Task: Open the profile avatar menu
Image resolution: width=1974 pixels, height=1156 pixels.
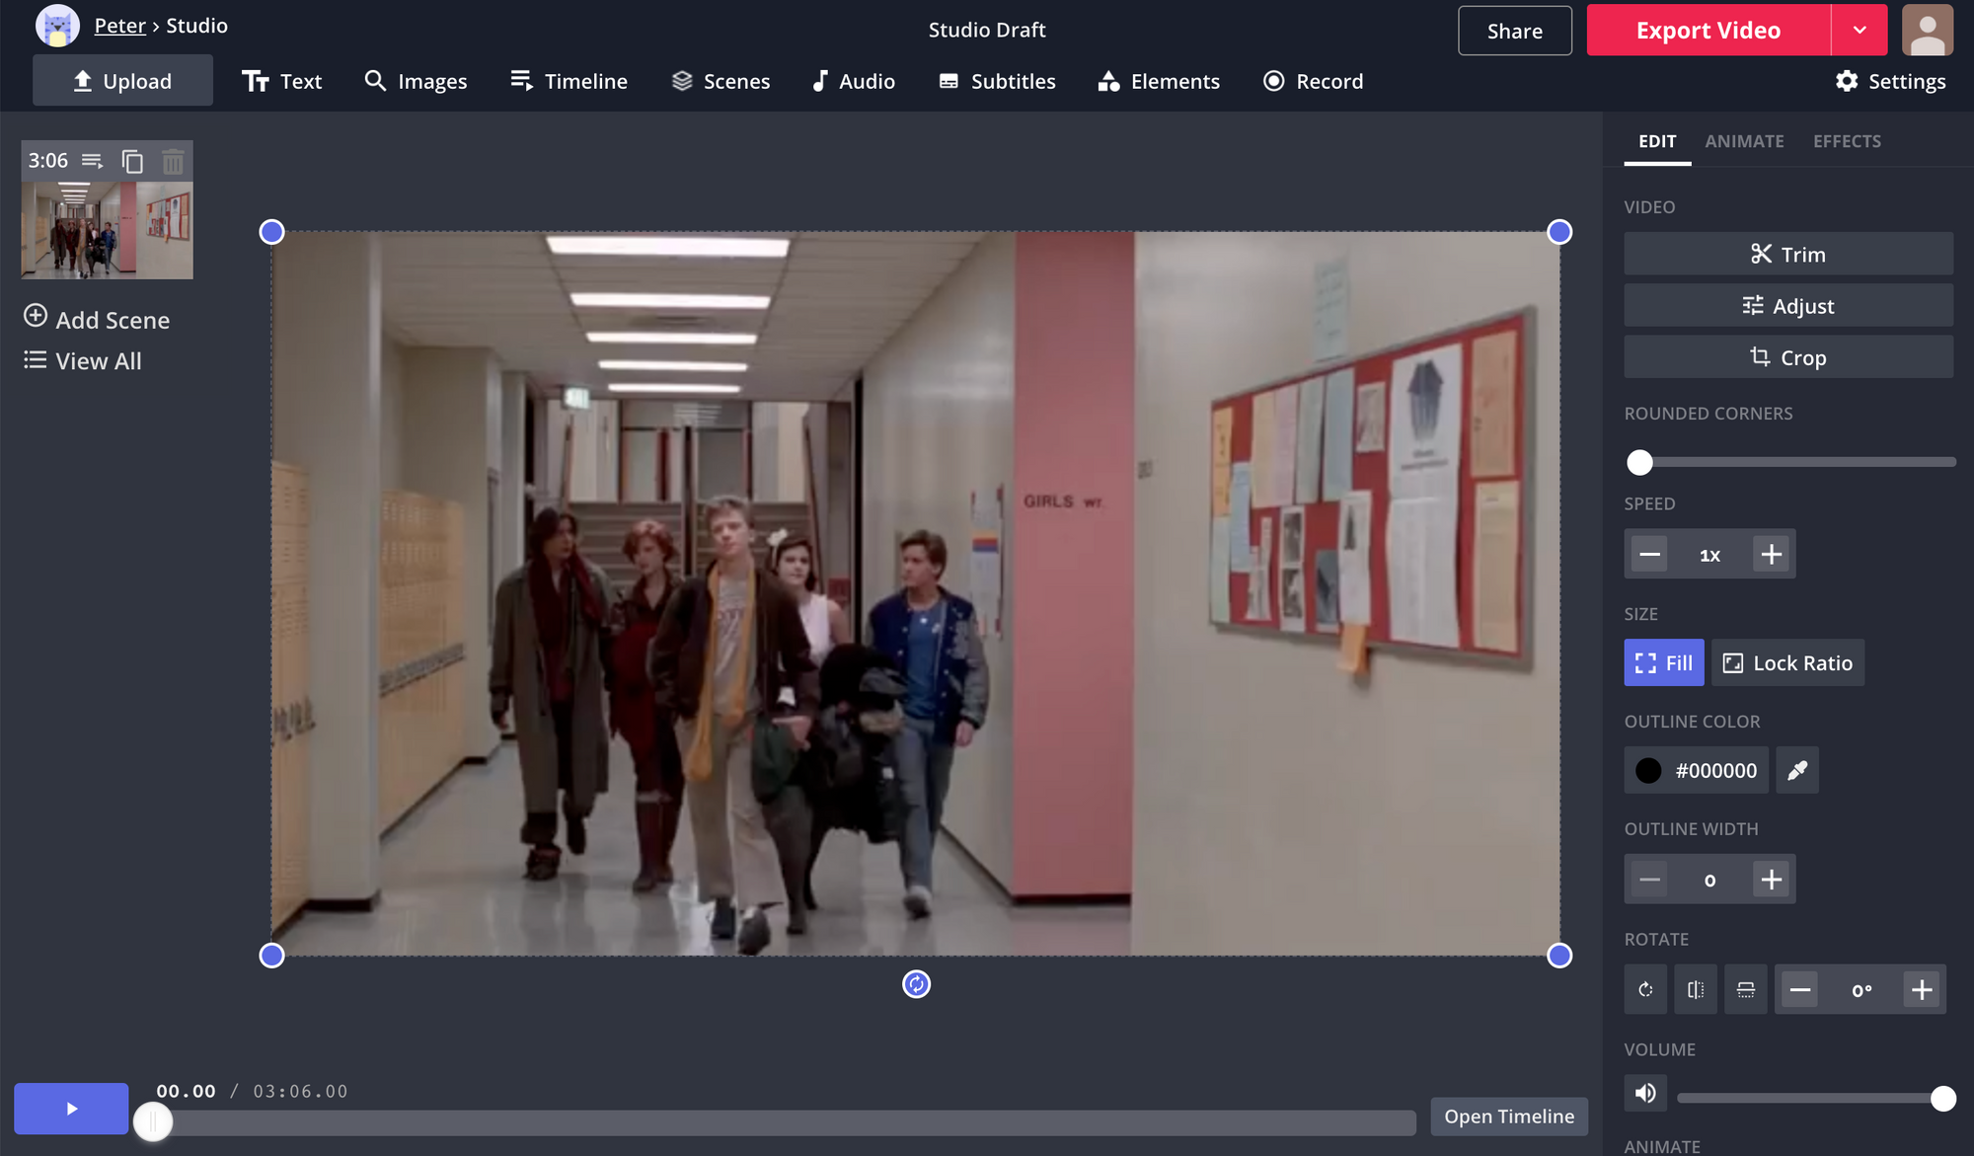Action: click(1927, 30)
